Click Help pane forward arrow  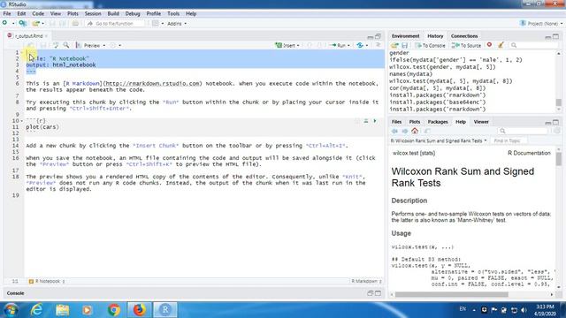(x=405, y=131)
